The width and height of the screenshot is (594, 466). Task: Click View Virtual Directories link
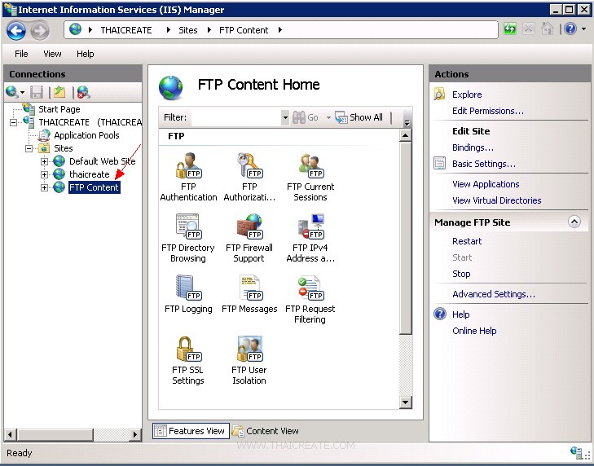pos(497,200)
